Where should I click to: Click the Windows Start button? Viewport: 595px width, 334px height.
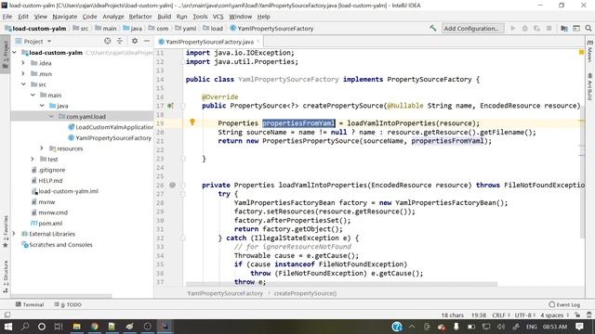[x=8, y=327]
